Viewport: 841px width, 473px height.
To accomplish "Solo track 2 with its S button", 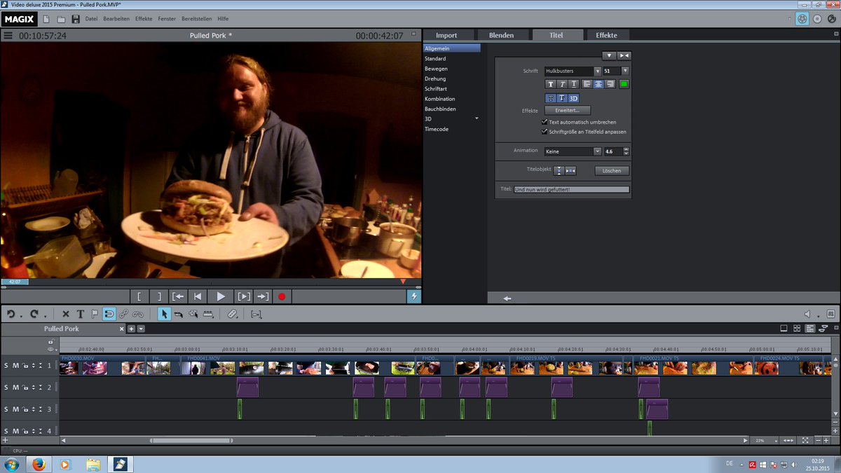I will (6, 387).
